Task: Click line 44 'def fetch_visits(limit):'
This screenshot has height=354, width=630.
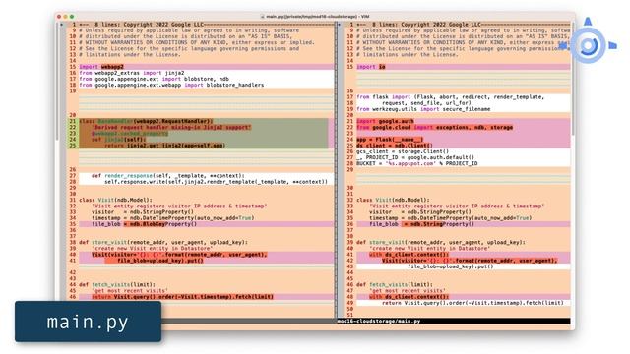Action: tap(118, 284)
